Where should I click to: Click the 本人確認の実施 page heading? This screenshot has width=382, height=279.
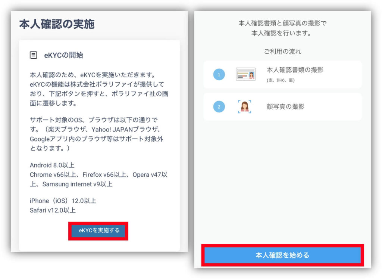[x=57, y=24]
